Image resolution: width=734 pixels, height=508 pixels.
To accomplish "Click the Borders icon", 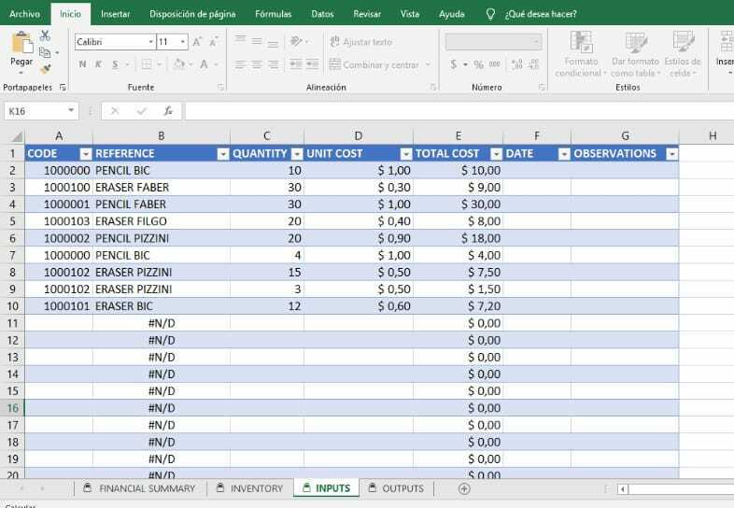I will point(147,64).
